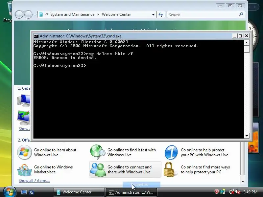Click the computer details icon in Welcome Center
Viewport: 263px width, 197px height.
tap(24, 100)
